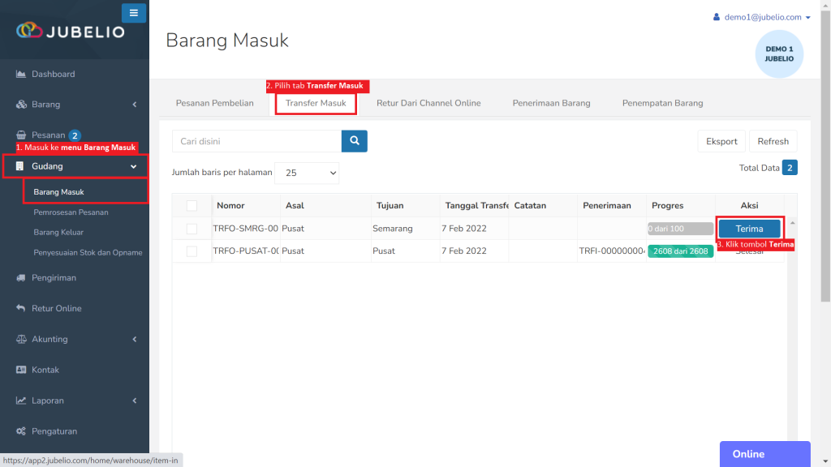
Task: Expand the Barang submenu chevron
Action: click(x=135, y=105)
